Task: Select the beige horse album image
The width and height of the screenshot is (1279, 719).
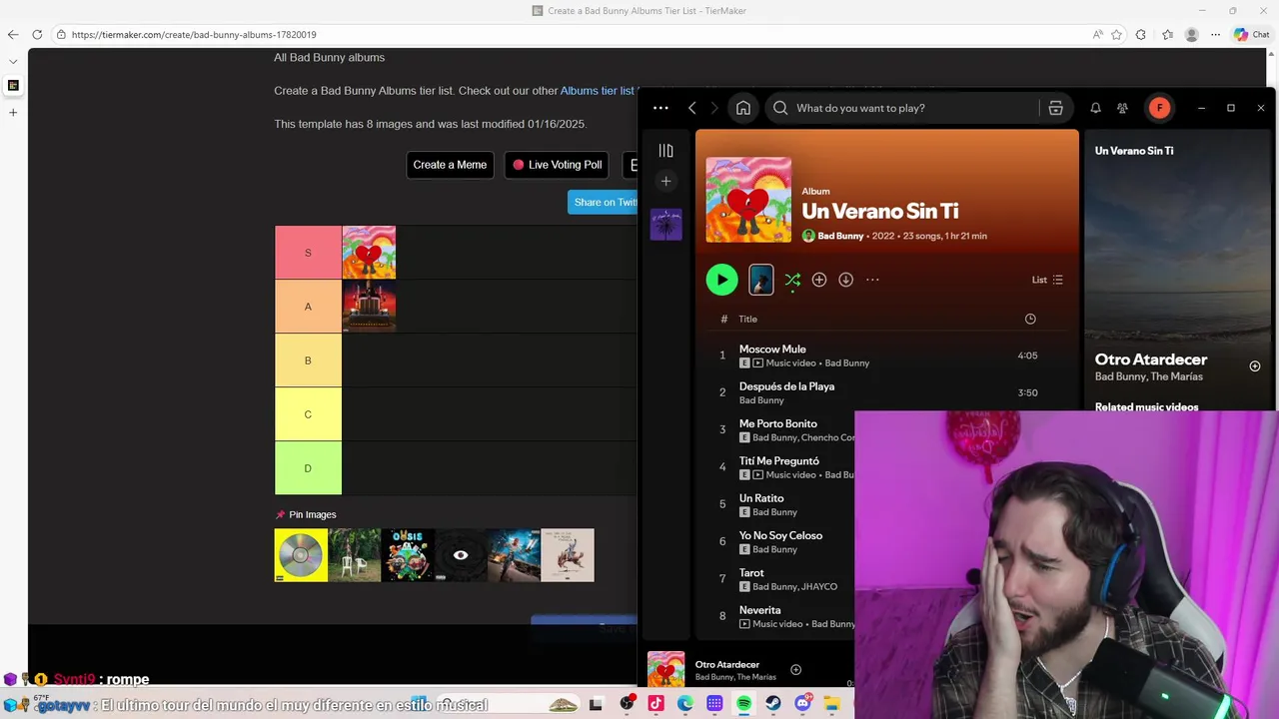Action: coord(568,555)
